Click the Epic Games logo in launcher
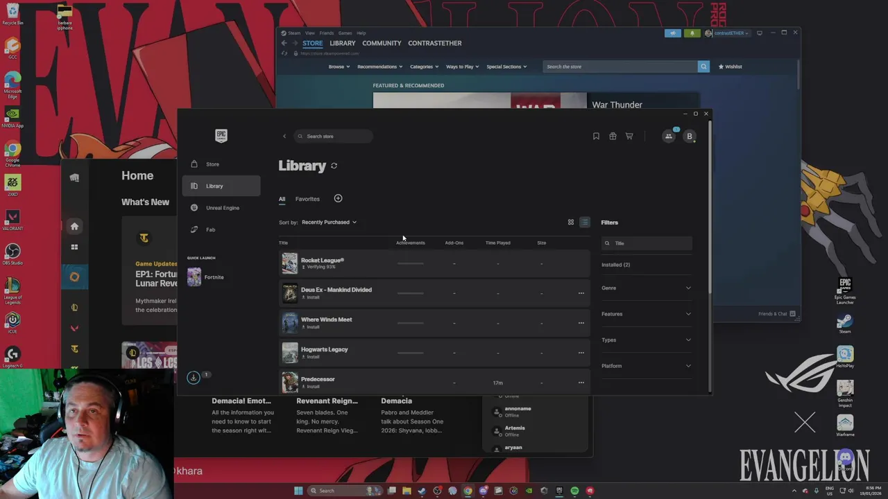 (221, 136)
